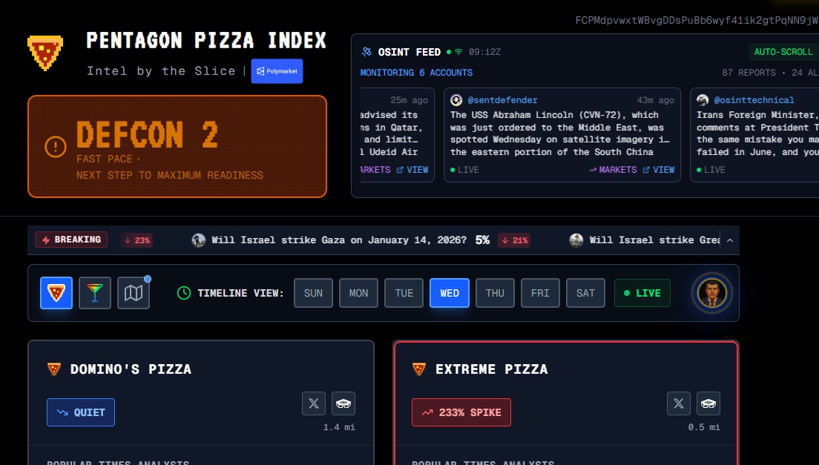Expand the Monitoring 6 Accounts list
The image size is (819, 465).
(x=416, y=73)
